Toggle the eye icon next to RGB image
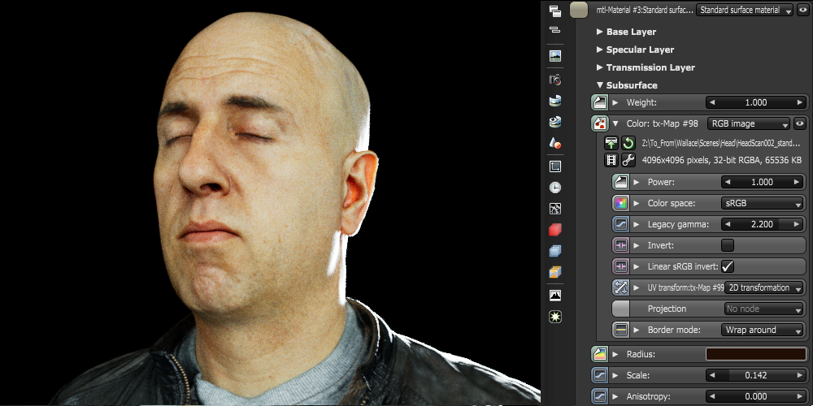This screenshot has height=406, width=813. pos(800,124)
